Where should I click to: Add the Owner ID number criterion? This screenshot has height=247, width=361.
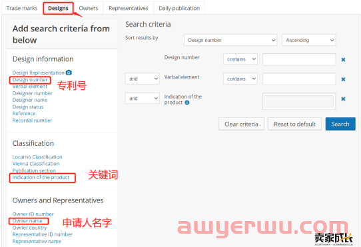[x=33, y=214]
